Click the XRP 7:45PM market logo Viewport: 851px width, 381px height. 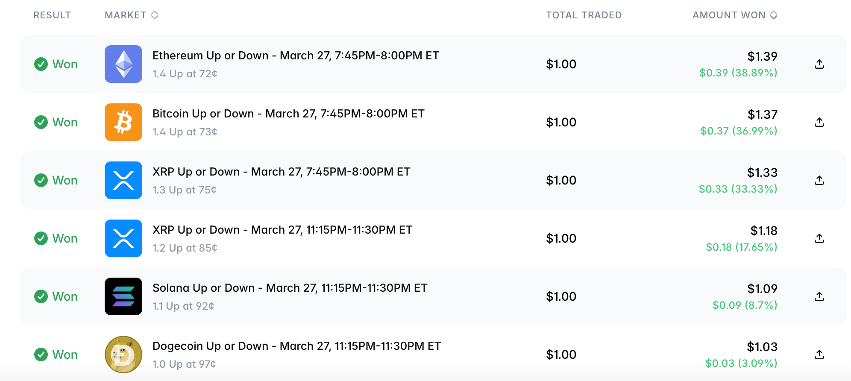pyautogui.click(x=123, y=180)
